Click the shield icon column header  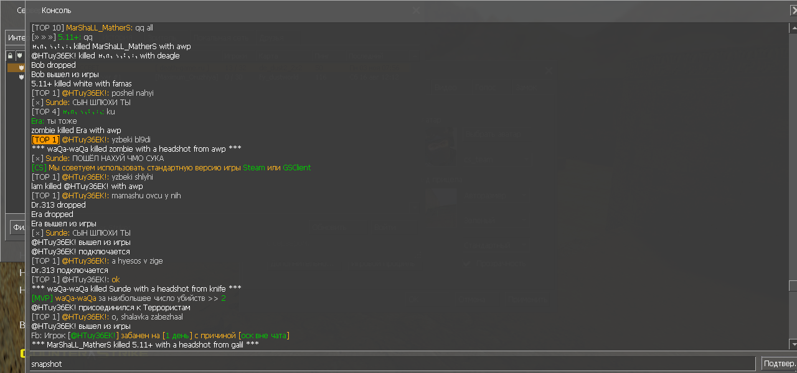coord(19,56)
